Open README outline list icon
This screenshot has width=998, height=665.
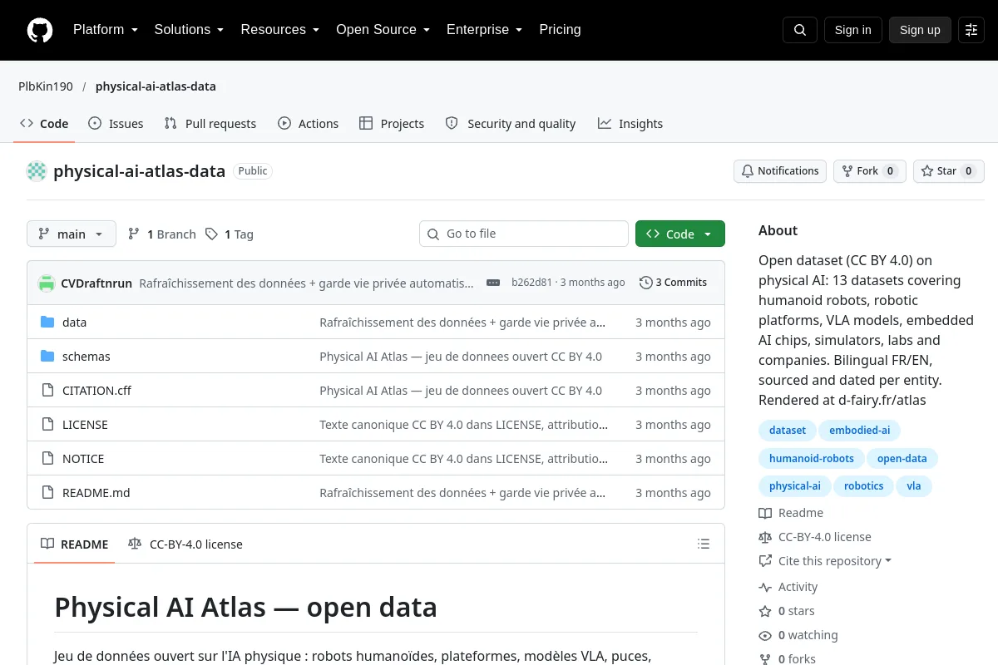point(704,544)
